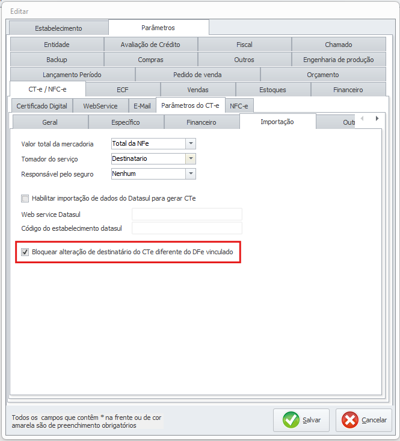Switch to the Estabelecimento tab

(58, 28)
